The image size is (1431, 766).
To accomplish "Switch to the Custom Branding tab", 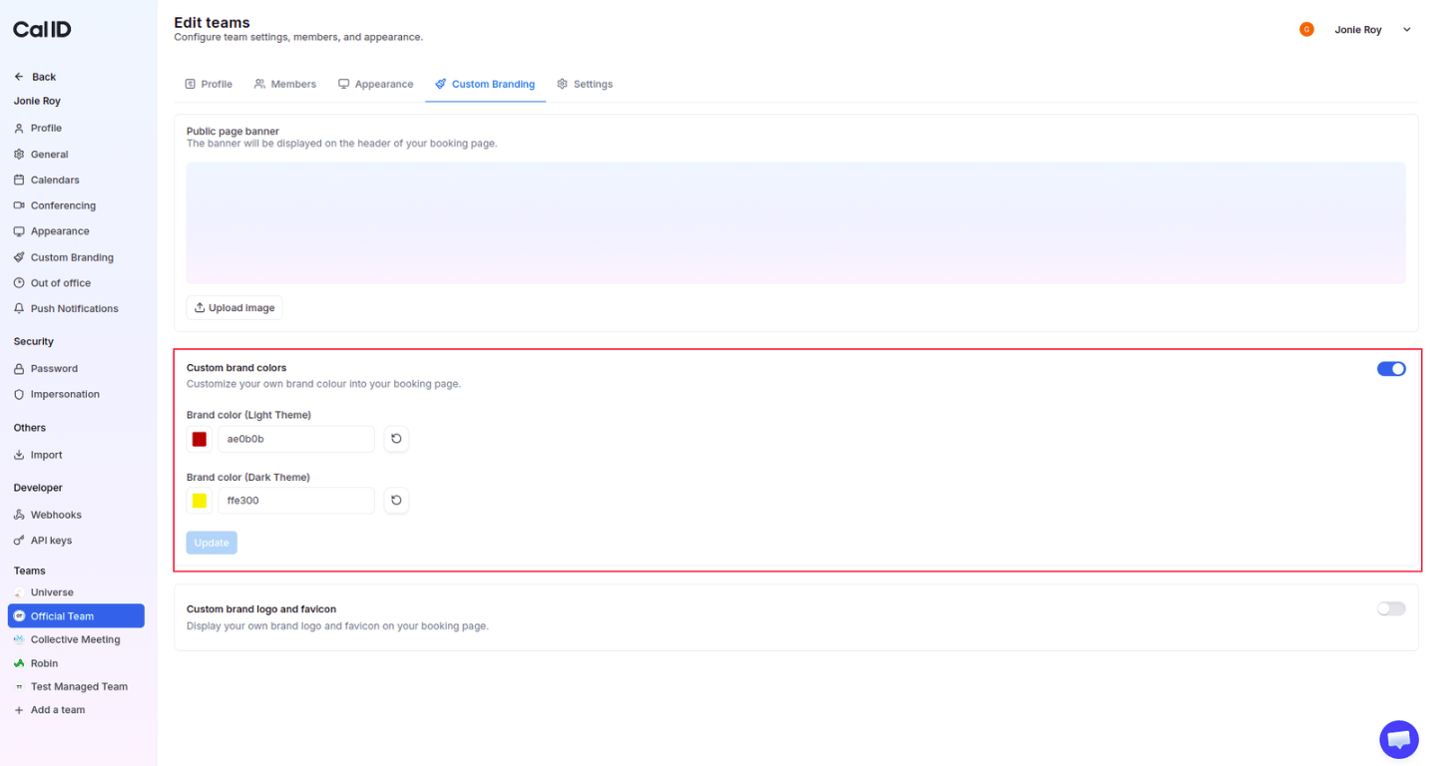I will 485,85.
